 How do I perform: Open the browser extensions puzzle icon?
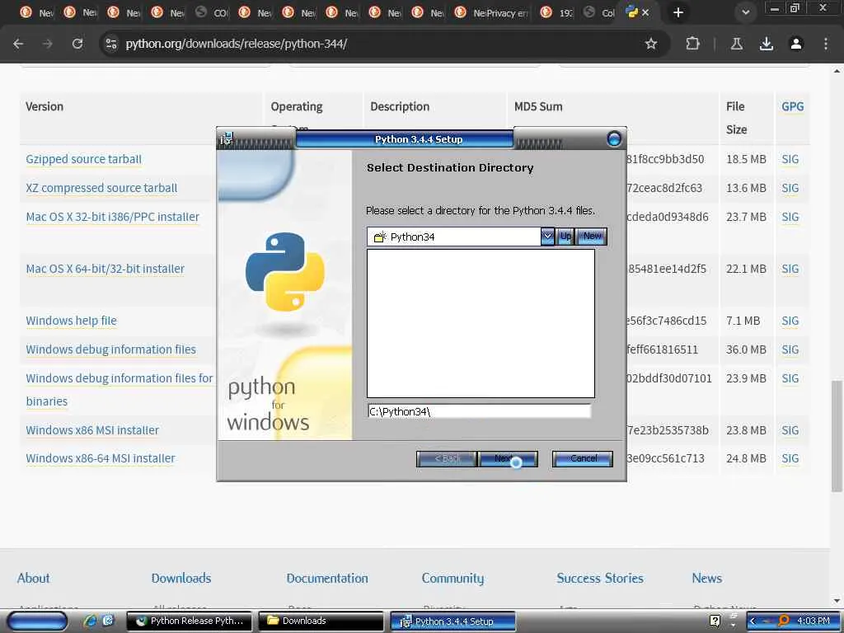692,44
